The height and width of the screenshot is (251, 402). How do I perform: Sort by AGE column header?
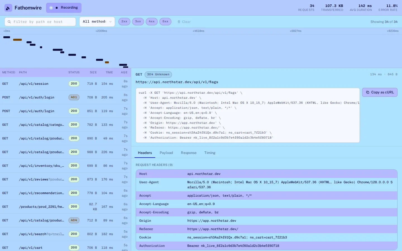(x=124, y=73)
